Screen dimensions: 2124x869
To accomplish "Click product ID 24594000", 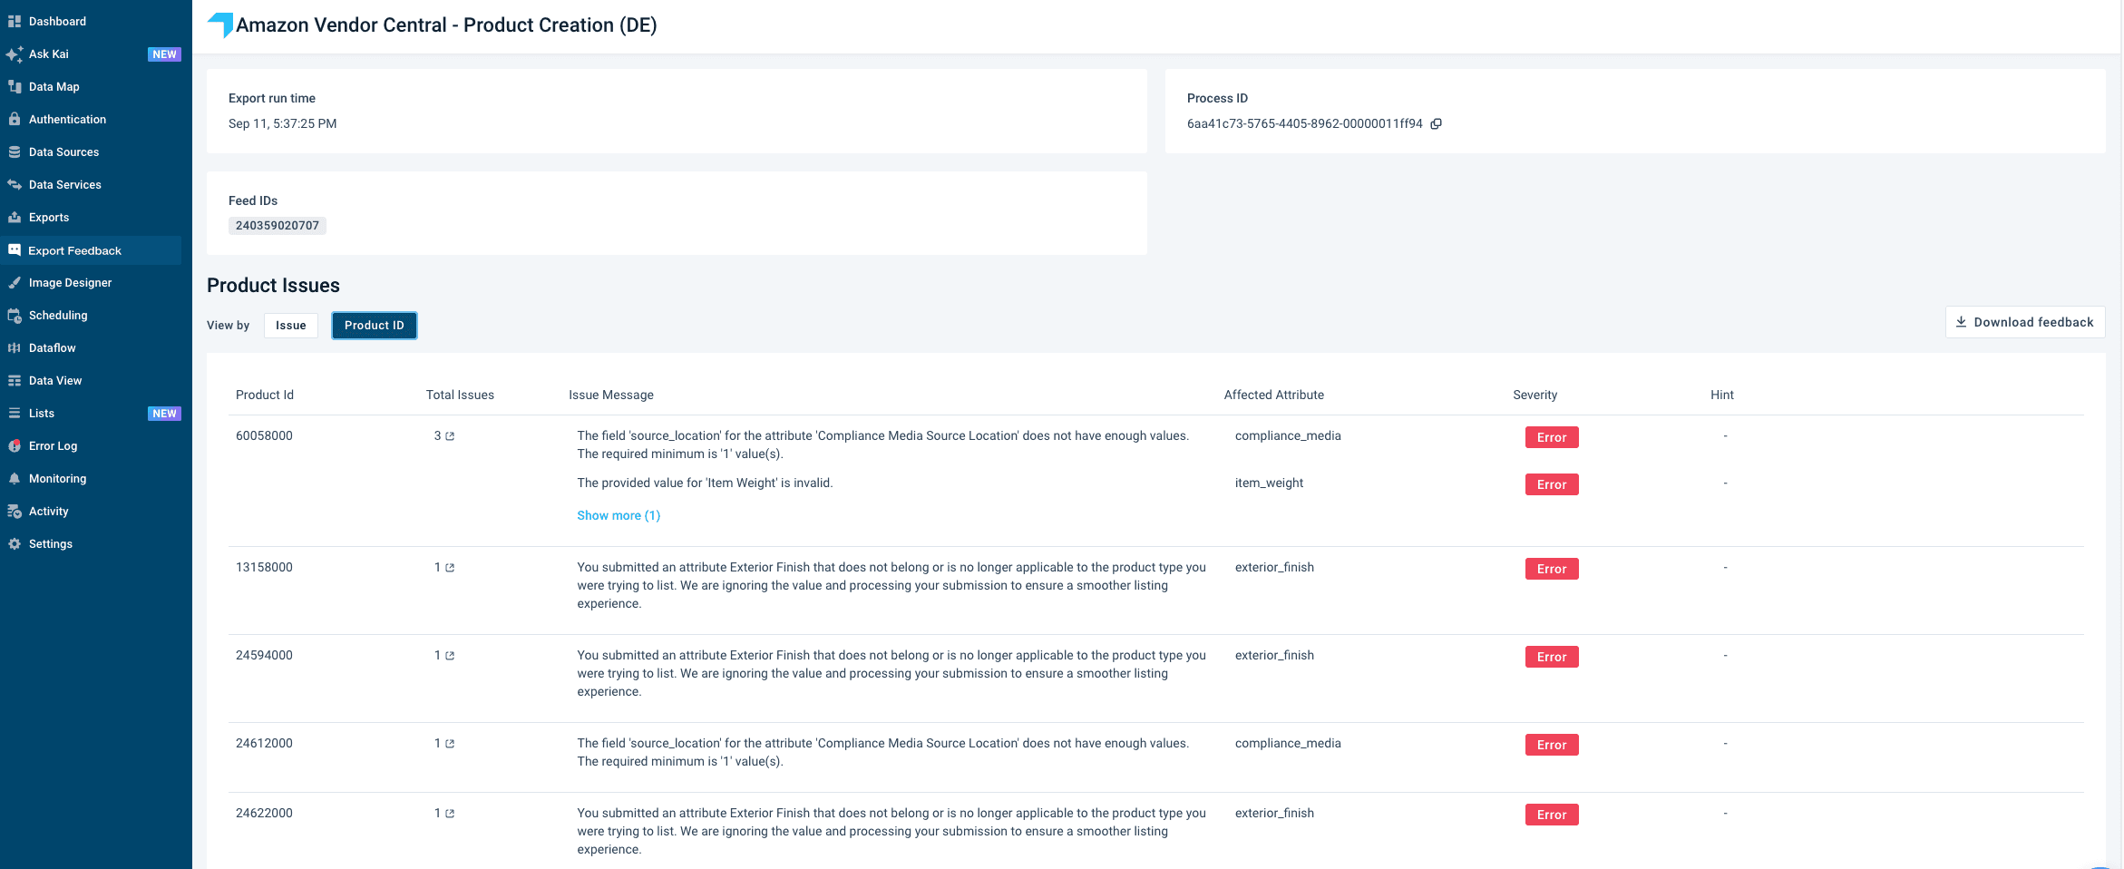I will point(264,656).
